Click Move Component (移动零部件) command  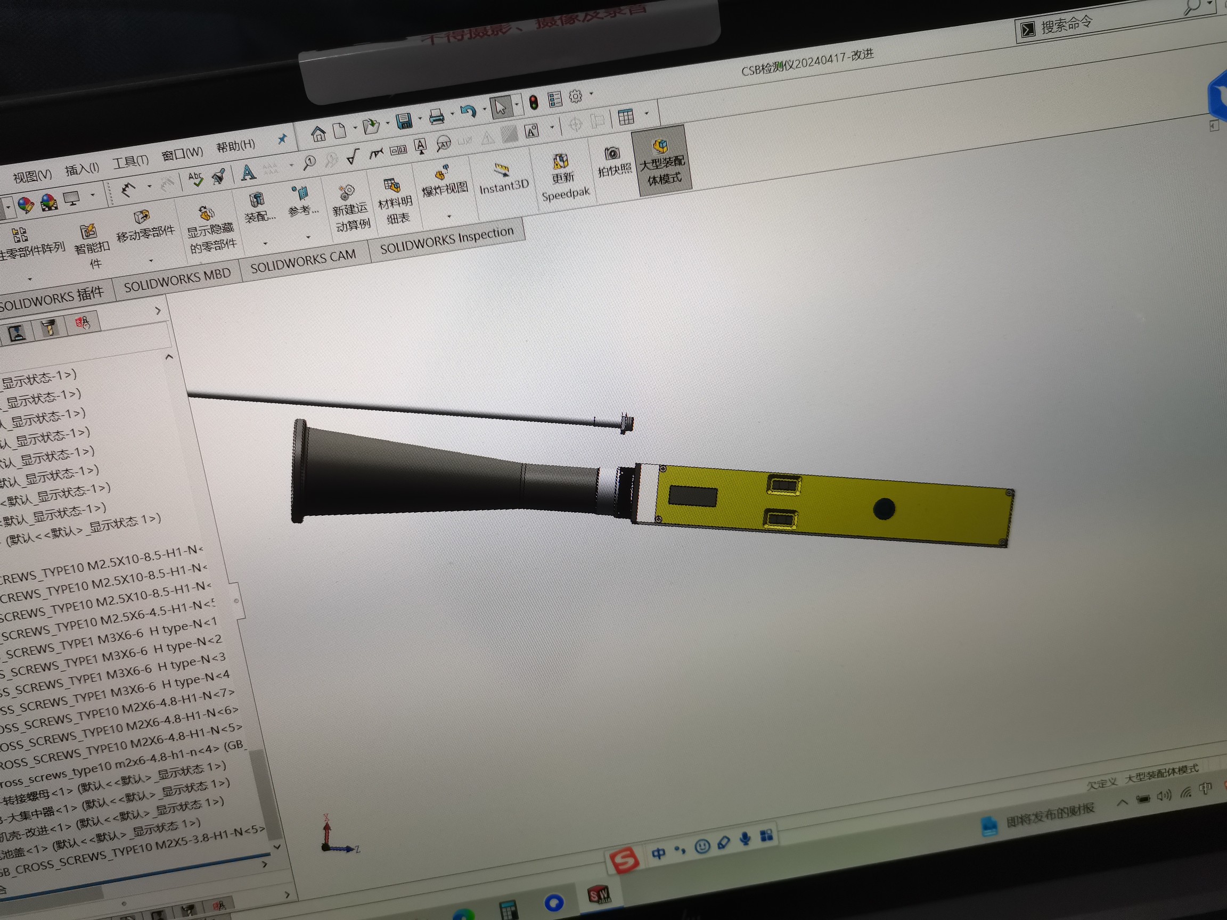point(145,226)
